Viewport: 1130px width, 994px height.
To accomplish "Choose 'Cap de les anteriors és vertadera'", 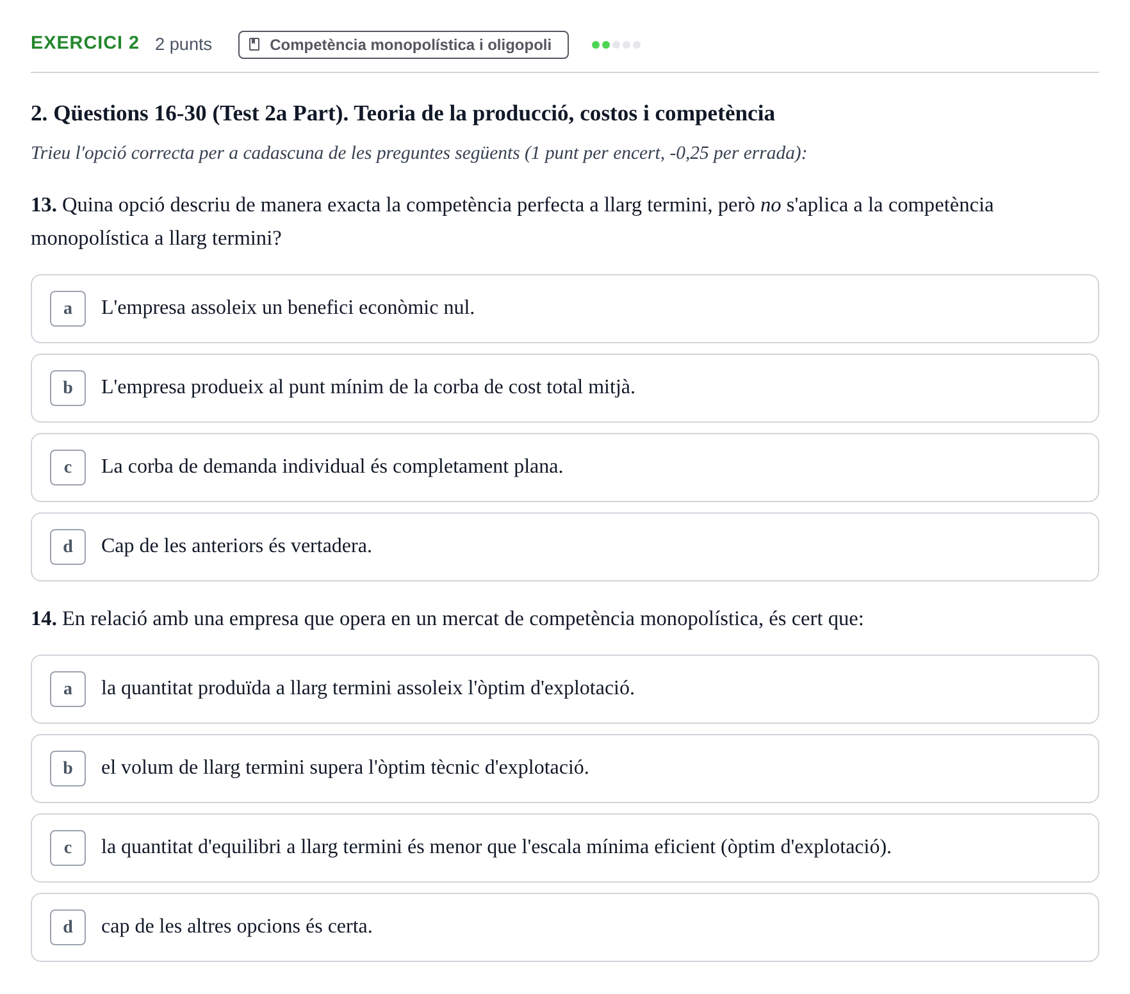I will [x=565, y=547].
